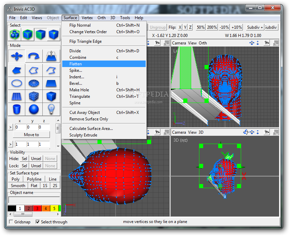Open the 3D menu in lower view pane
Viewport: 290px width, 236px height.
(201, 132)
